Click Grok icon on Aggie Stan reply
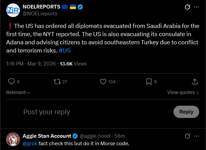The width and height of the screenshot is (206, 150). [x=187, y=136]
